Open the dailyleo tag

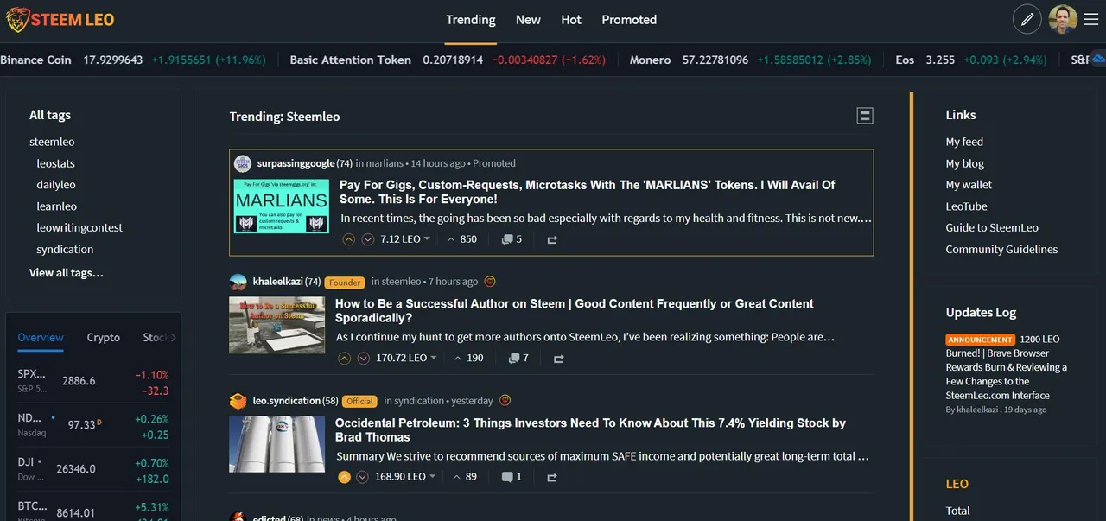[x=56, y=185]
